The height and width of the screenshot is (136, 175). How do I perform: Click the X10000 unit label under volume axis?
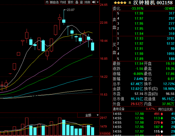tap(105, 134)
